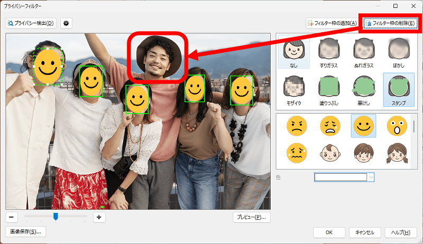The width and height of the screenshot is (423, 244).
Task: Click the zoom slider handle
Action: (56, 216)
